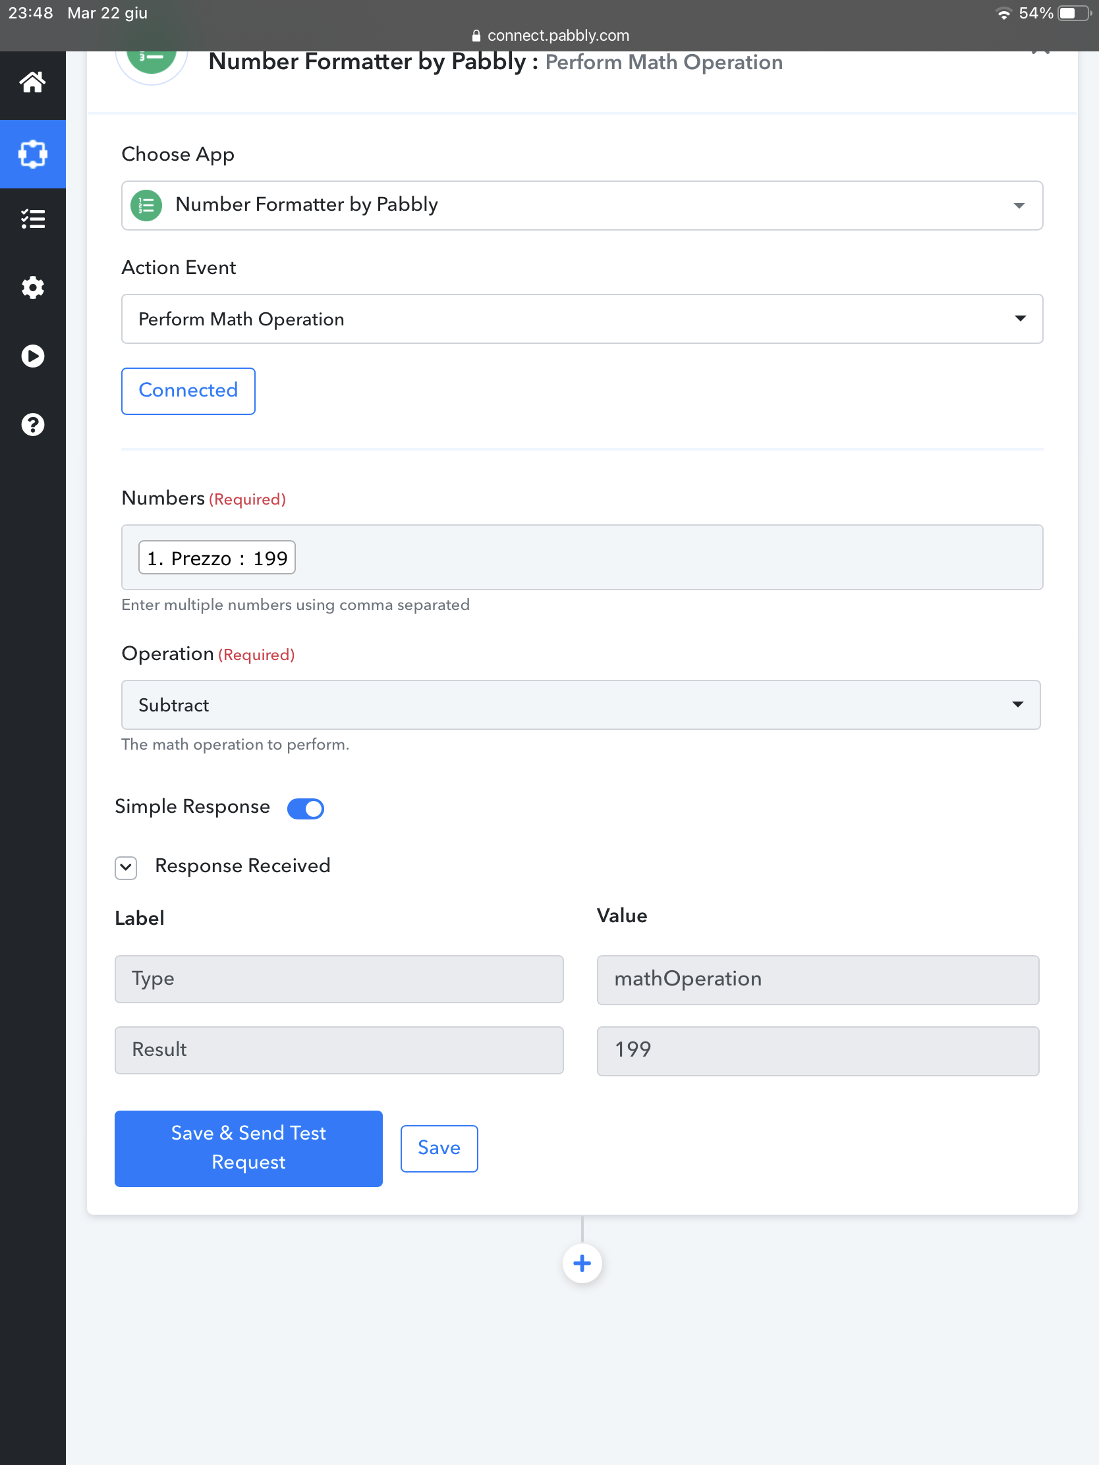
Task: Toggle the Simple Response switch
Action: click(306, 808)
